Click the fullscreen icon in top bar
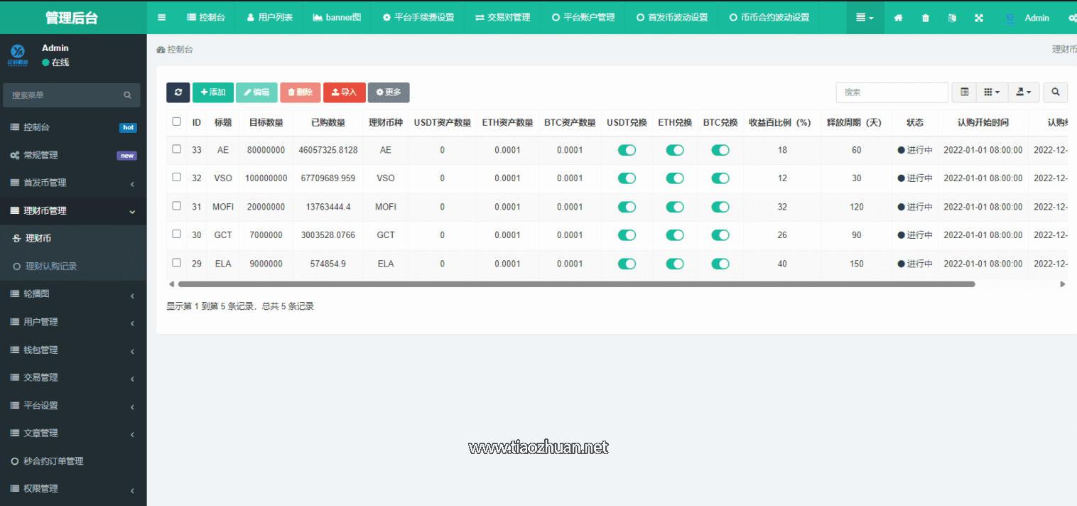 click(979, 18)
